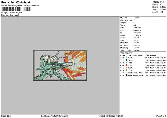Click the Stops value '8'
Viewport: 167px width, 118px height.
point(134,23)
